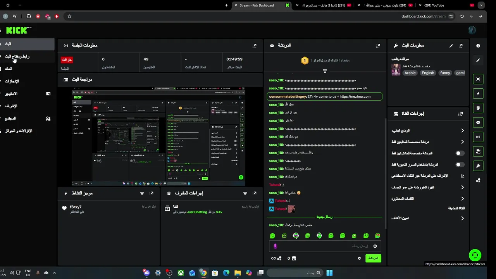Click the broadcast signal icon in right rail
496x279 pixels.
[x=478, y=137]
